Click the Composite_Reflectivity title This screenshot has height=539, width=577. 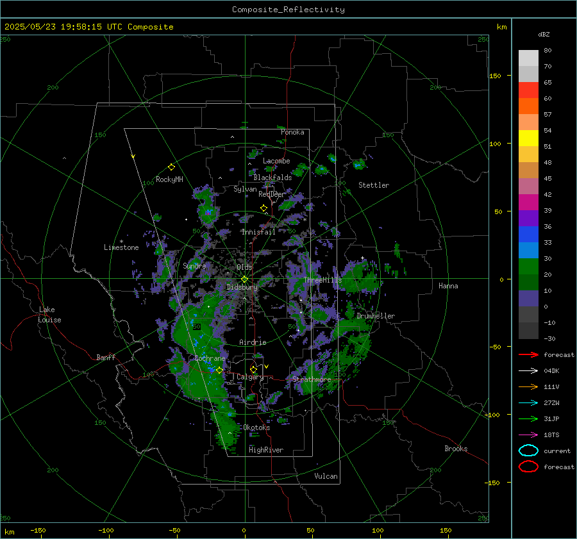point(288,10)
